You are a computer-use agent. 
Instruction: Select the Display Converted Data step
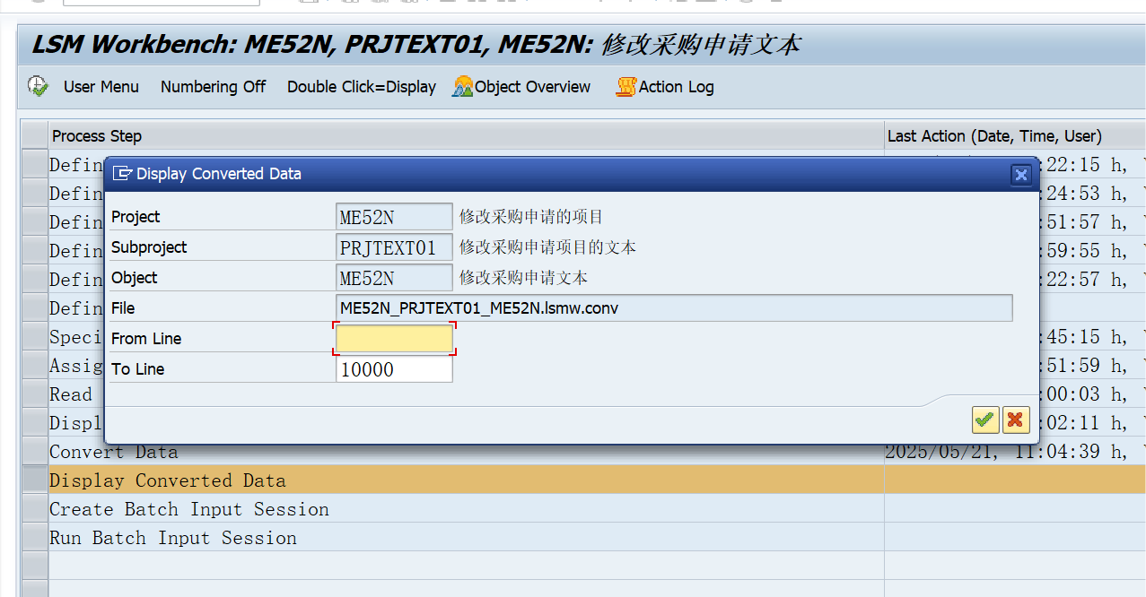(x=466, y=480)
